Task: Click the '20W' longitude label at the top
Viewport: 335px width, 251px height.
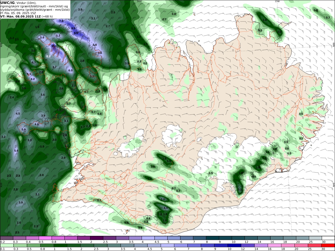Action: point(139,1)
